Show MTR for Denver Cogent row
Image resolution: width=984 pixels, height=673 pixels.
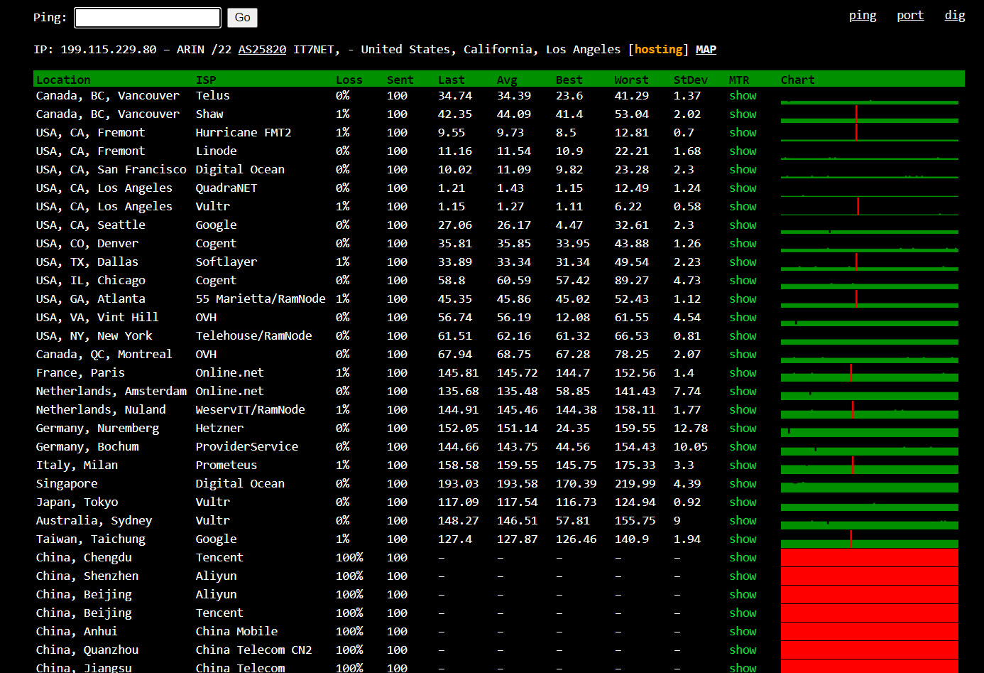[743, 244]
